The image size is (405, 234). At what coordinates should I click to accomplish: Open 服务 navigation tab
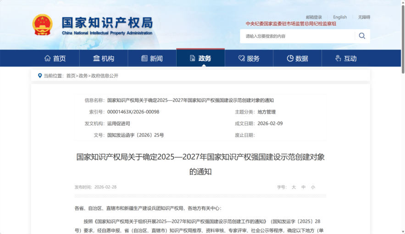coord(249,58)
